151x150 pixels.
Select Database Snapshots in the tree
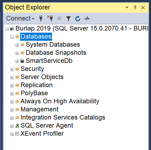(x=56, y=53)
